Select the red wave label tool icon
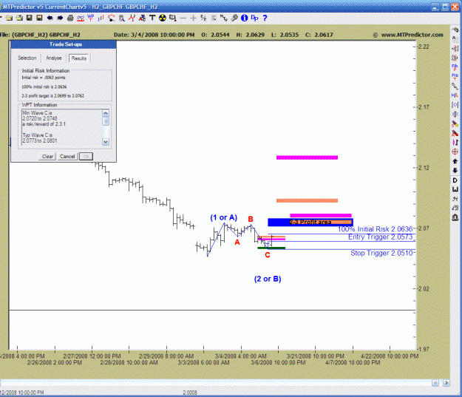 pyautogui.click(x=132, y=18)
